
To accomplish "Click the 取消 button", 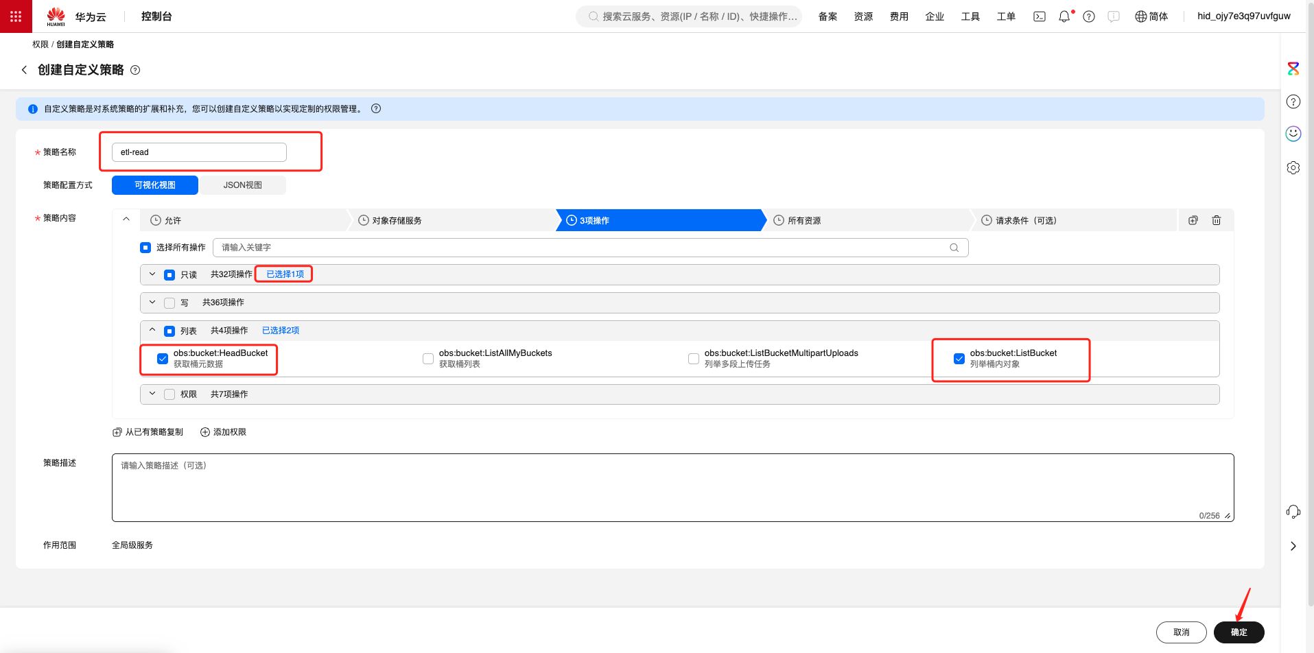I will 1181,632.
